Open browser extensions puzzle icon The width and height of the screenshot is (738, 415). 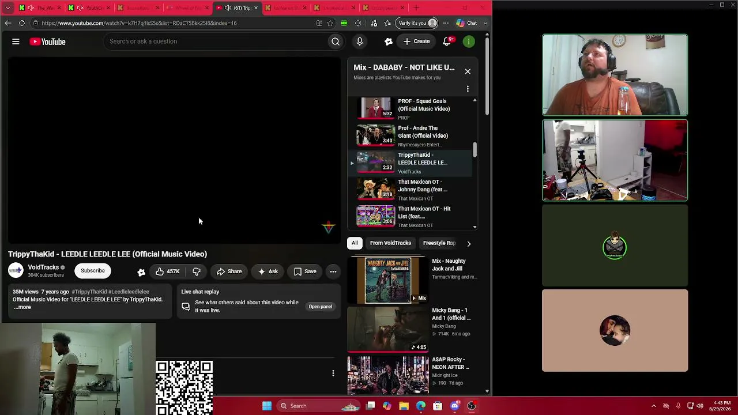(358, 23)
